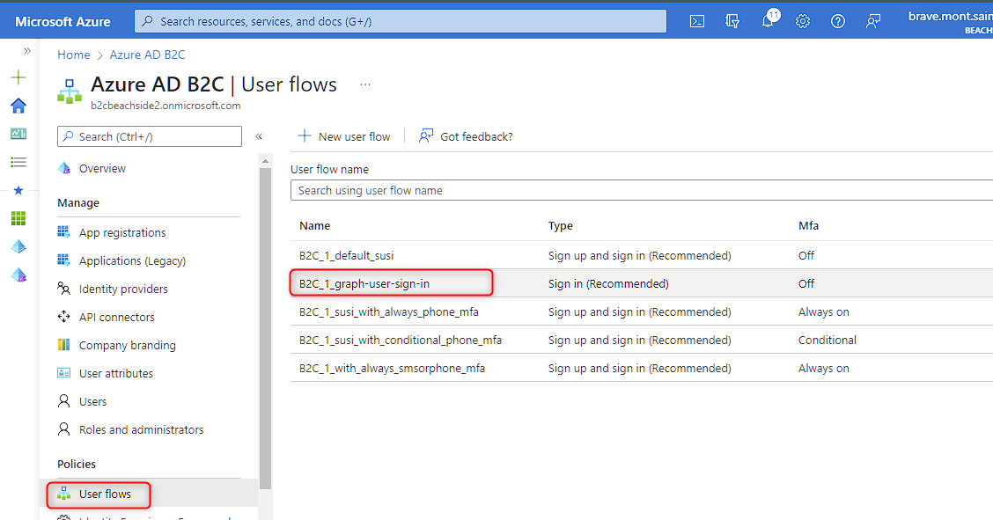Viewport: 993px width, 520px height.
Task: Open Help question mark icon
Action: pos(838,21)
